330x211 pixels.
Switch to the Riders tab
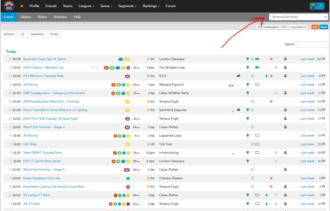[x=42, y=17]
